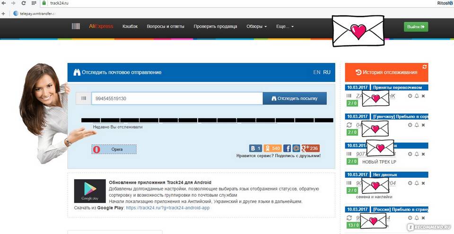Switch interface language to RU

[327, 72]
